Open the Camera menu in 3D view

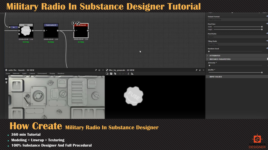[x=32, y=73]
